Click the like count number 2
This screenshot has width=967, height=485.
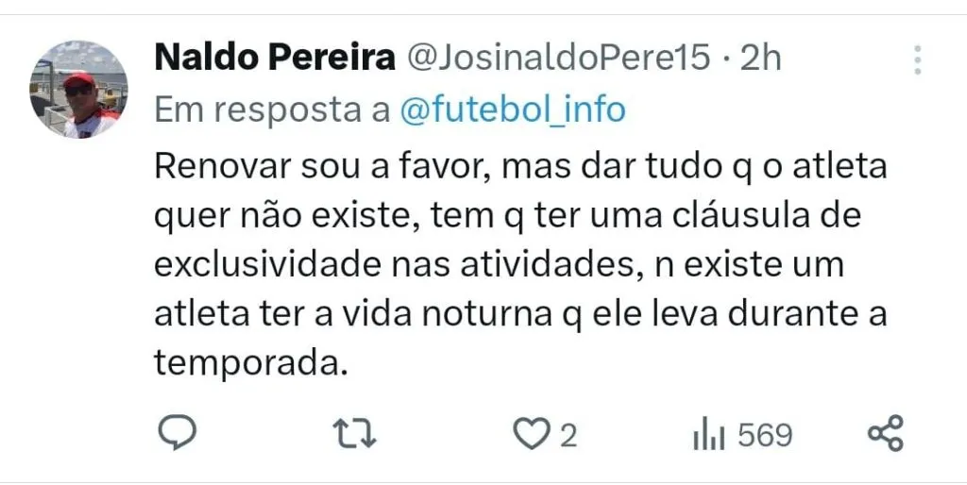coord(568,435)
